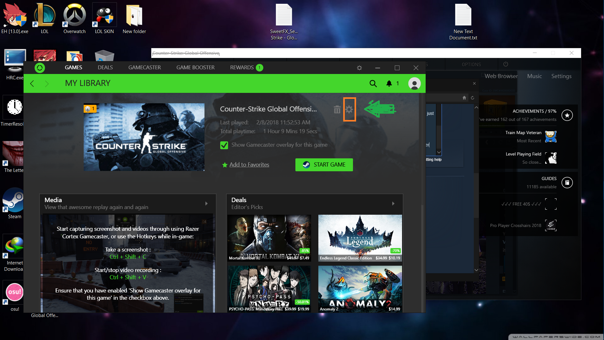The height and width of the screenshot is (340, 604).
Task: Open game settings gear for Counter-Strike
Action: click(349, 110)
